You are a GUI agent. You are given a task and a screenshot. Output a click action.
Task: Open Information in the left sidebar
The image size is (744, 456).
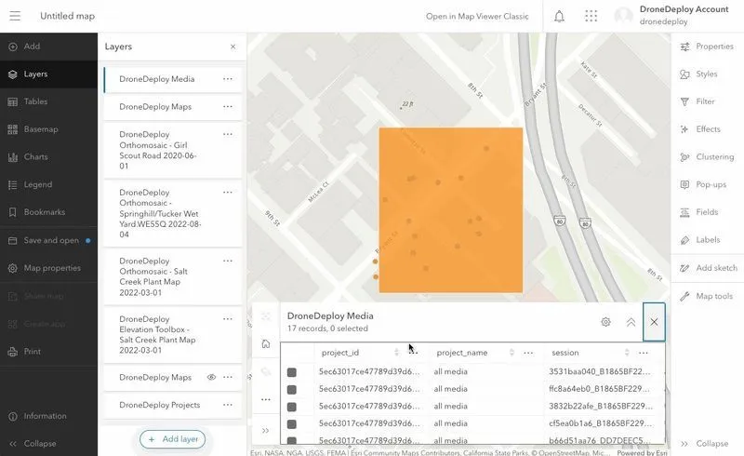(37, 416)
